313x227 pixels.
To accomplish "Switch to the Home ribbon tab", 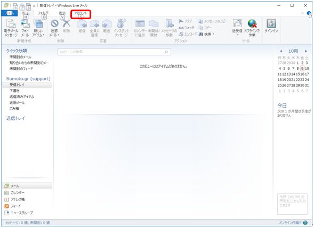I will 26,13.
